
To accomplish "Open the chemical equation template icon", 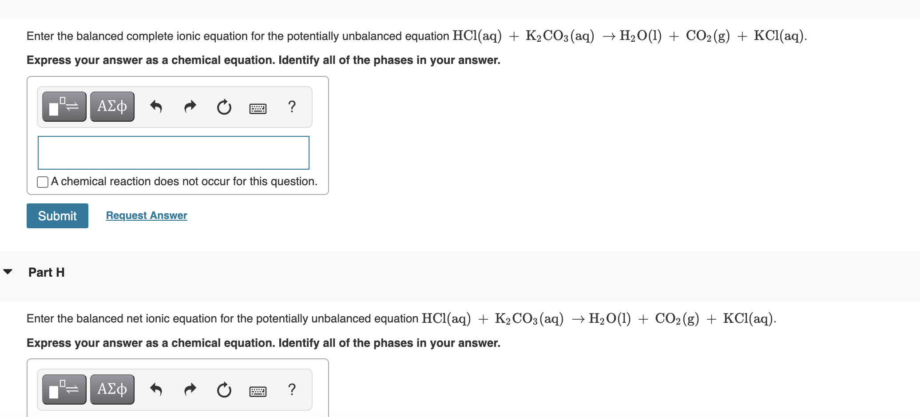I will [x=64, y=107].
